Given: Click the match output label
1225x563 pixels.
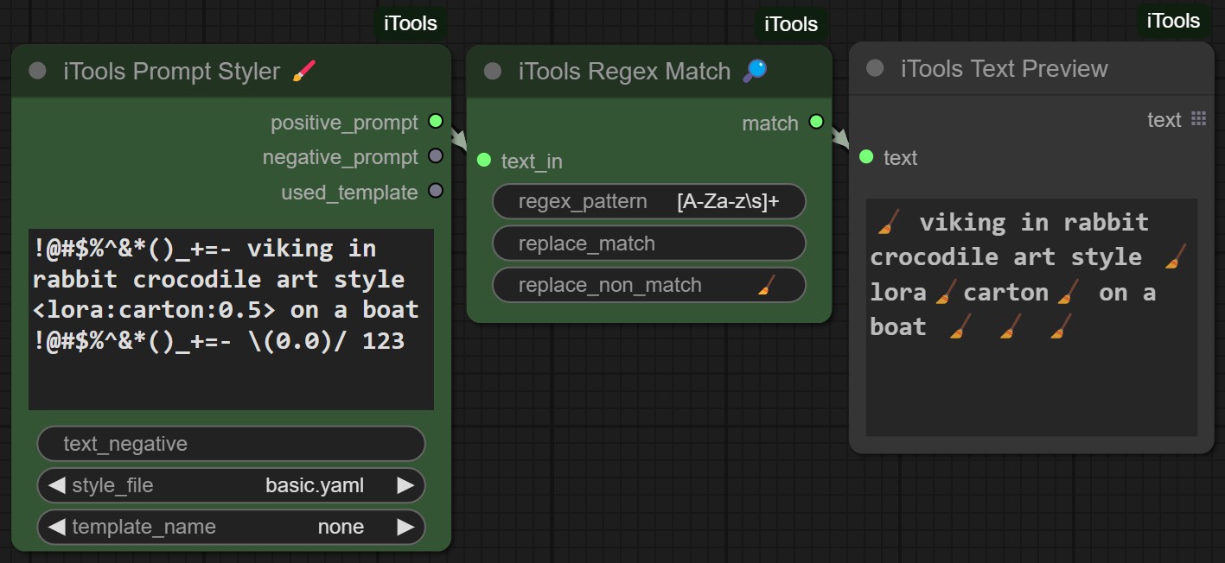Looking at the screenshot, I should (770, 123).
